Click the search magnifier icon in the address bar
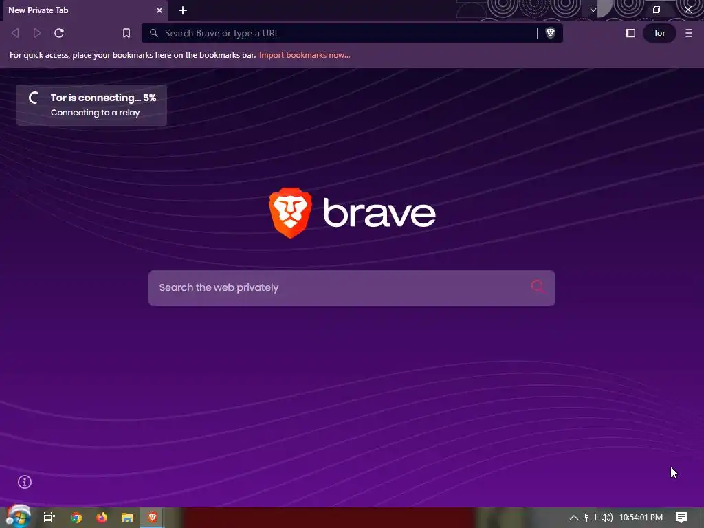Image resolution: width=704 pixels, height=528 pixels. tap(154, 33)
